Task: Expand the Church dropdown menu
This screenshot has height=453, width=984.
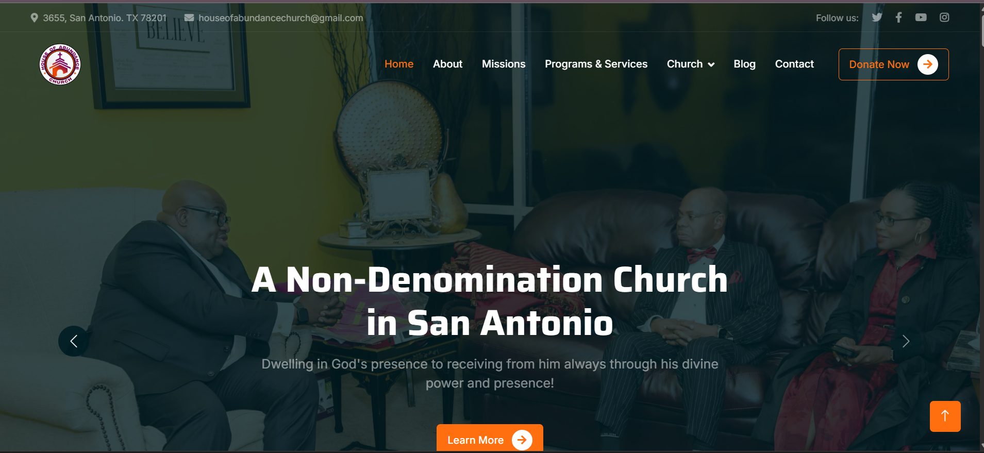Action: pyautogui.click(x=690, y=64)
